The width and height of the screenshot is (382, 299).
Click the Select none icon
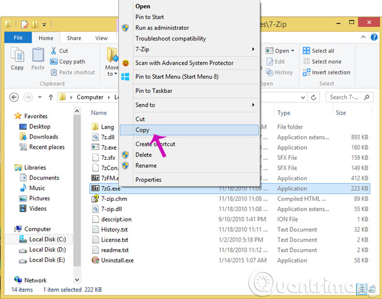306,61
